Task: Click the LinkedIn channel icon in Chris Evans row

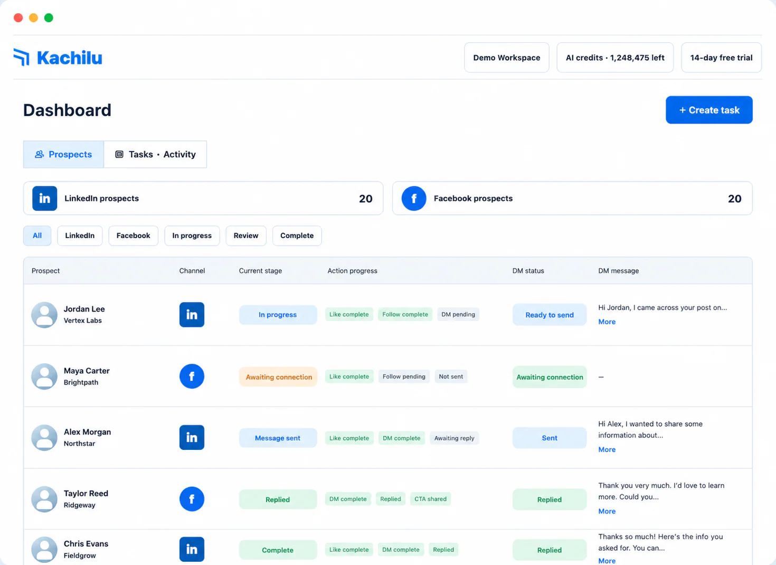Action: tap(192, 550)
